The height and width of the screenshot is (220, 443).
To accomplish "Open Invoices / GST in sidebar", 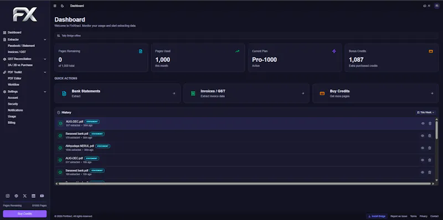I will [x=17, y=52].
